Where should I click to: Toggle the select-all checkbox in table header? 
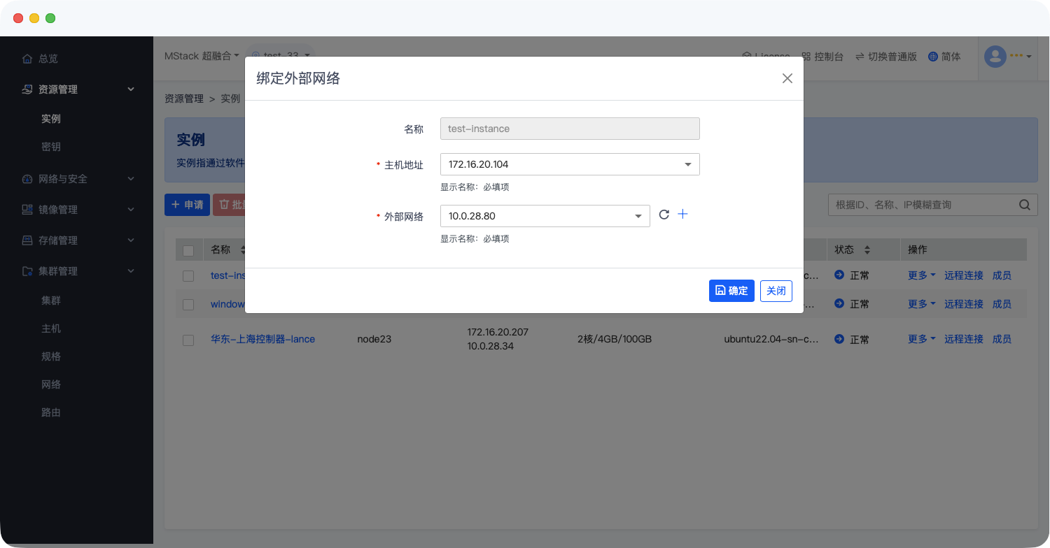tap(188, 250)
